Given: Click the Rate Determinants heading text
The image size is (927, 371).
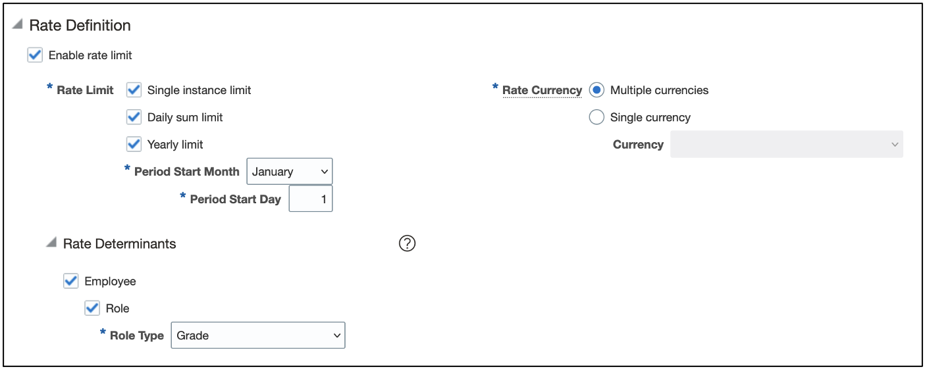Looking at the screenshot, I should (120, 243).
